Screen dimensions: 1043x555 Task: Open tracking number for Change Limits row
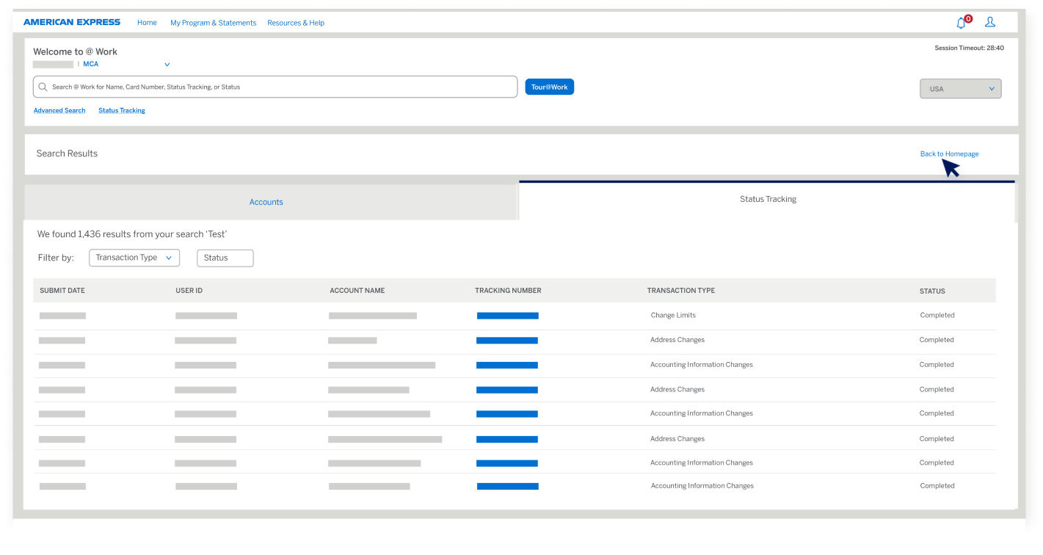click(x=507, y=316)
